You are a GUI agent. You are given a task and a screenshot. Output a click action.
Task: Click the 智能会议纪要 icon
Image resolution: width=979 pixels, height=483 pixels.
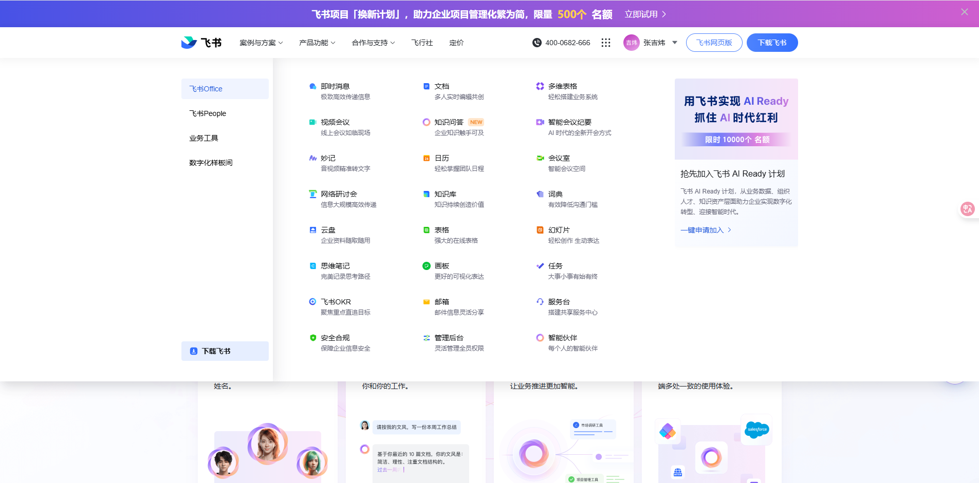pos(540,122)
